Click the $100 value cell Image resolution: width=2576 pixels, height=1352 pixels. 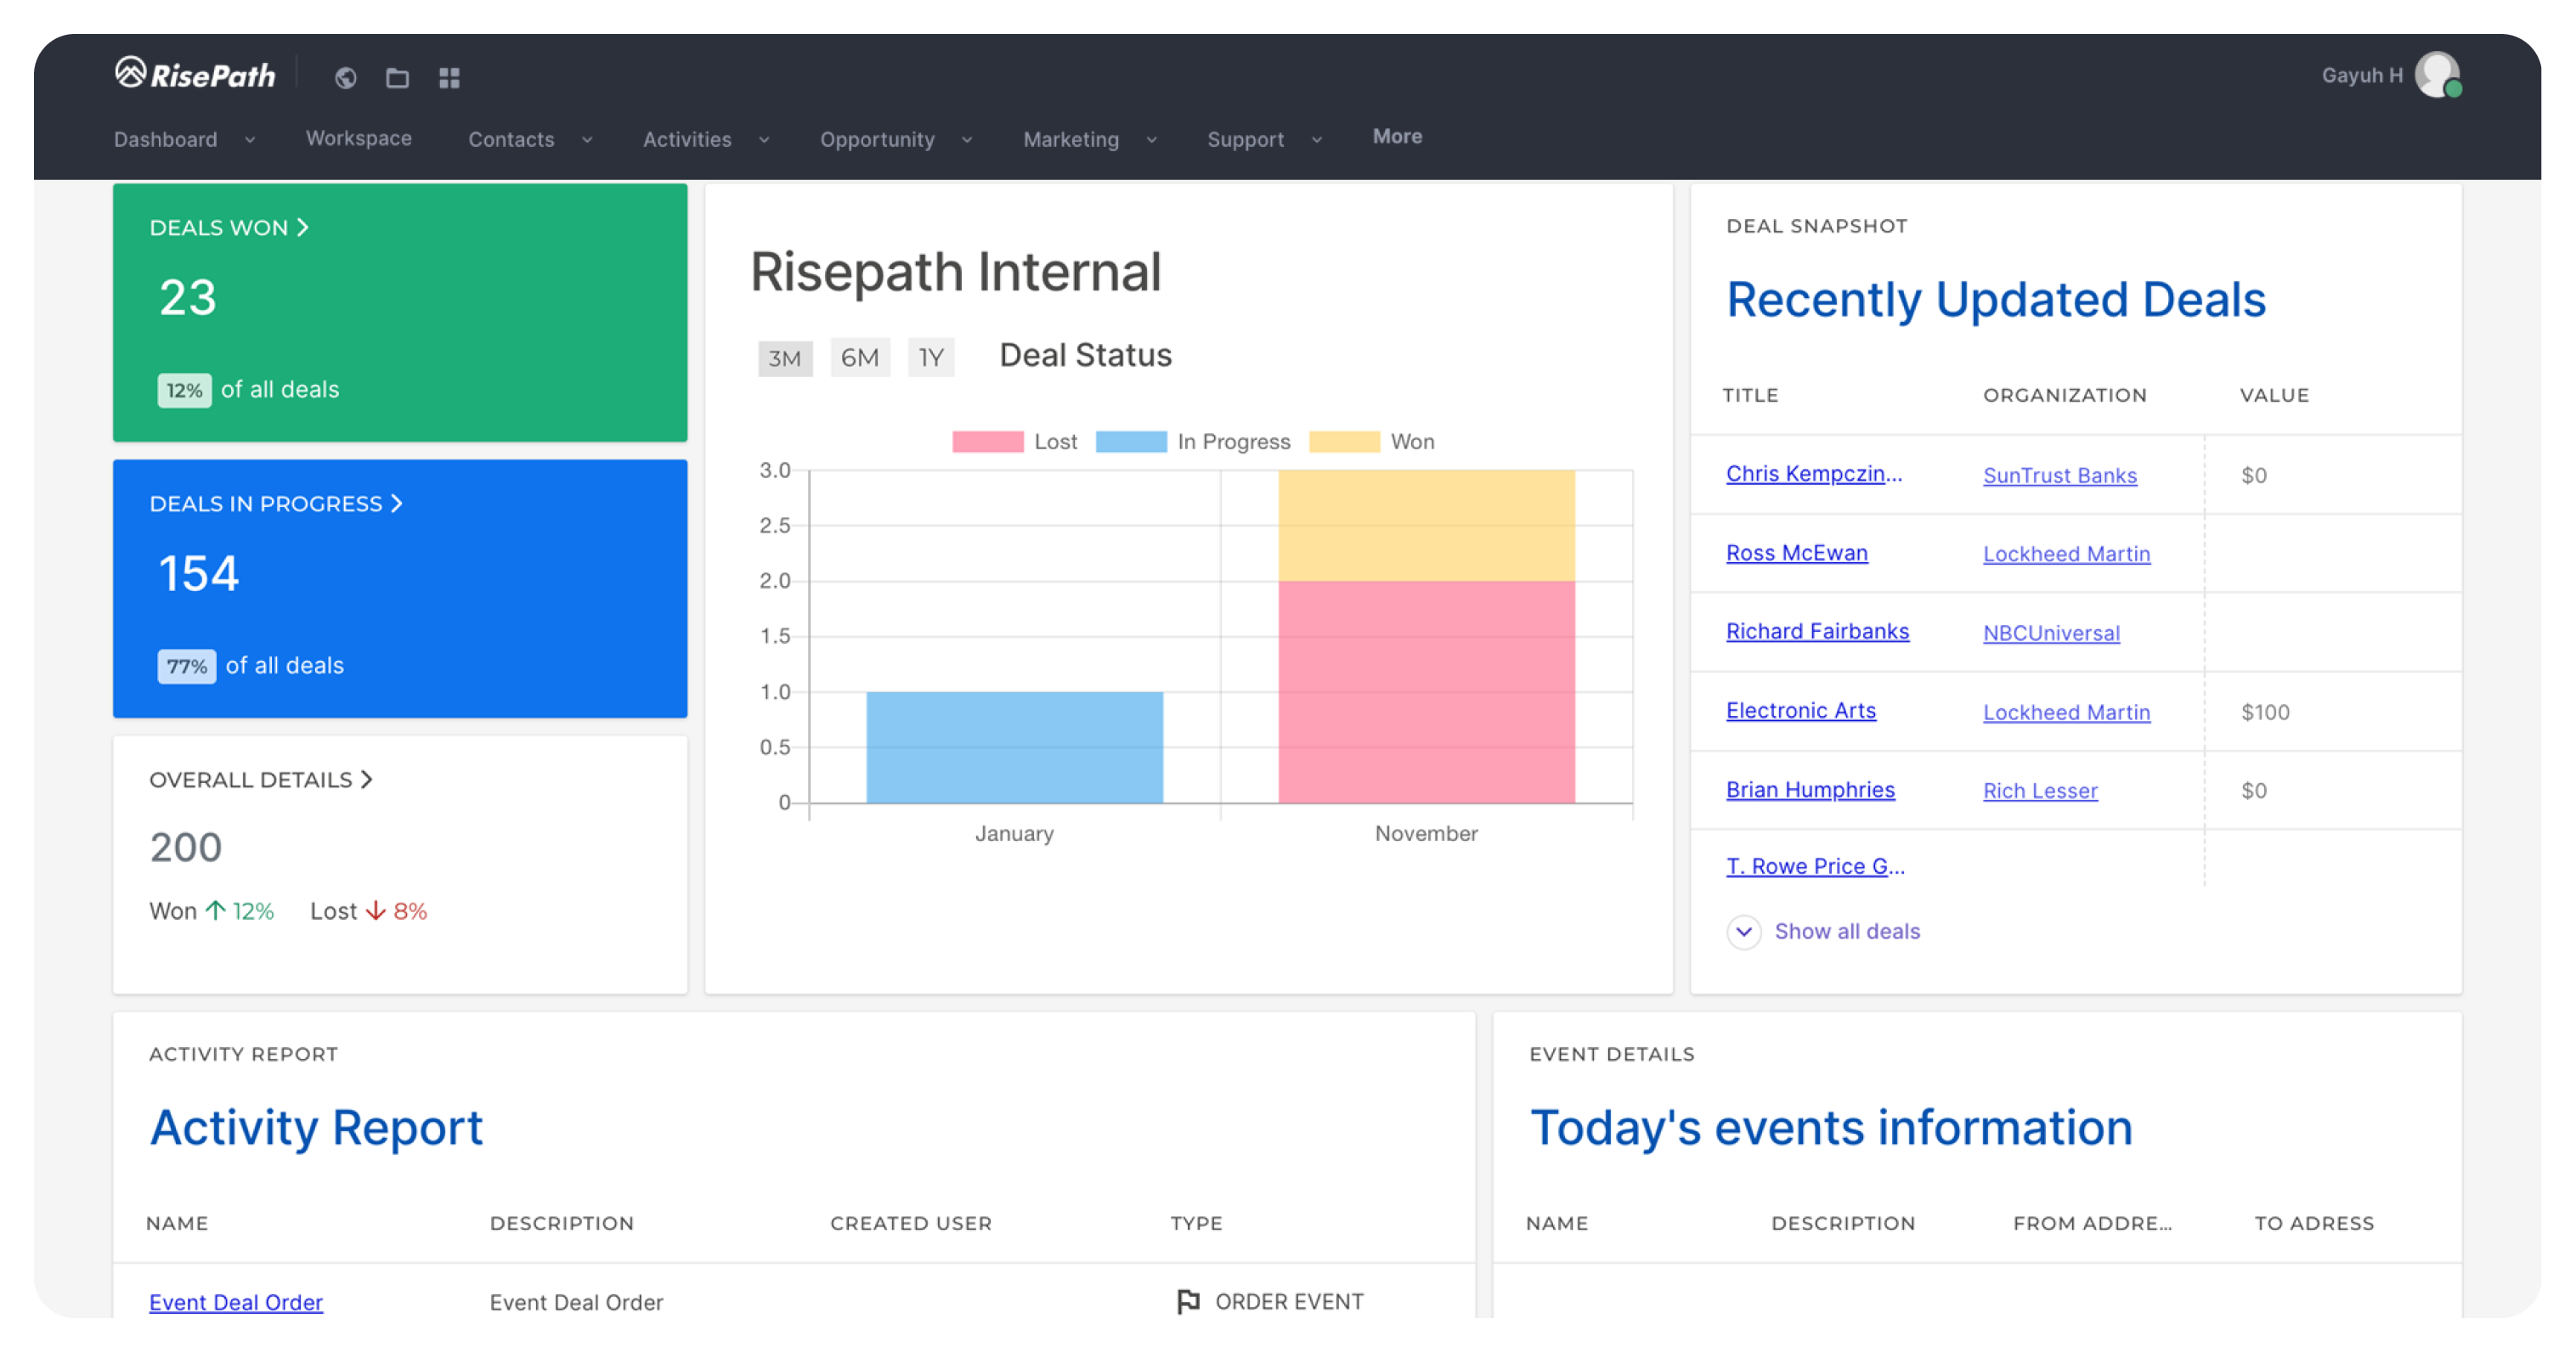[x=2265, y=713]
